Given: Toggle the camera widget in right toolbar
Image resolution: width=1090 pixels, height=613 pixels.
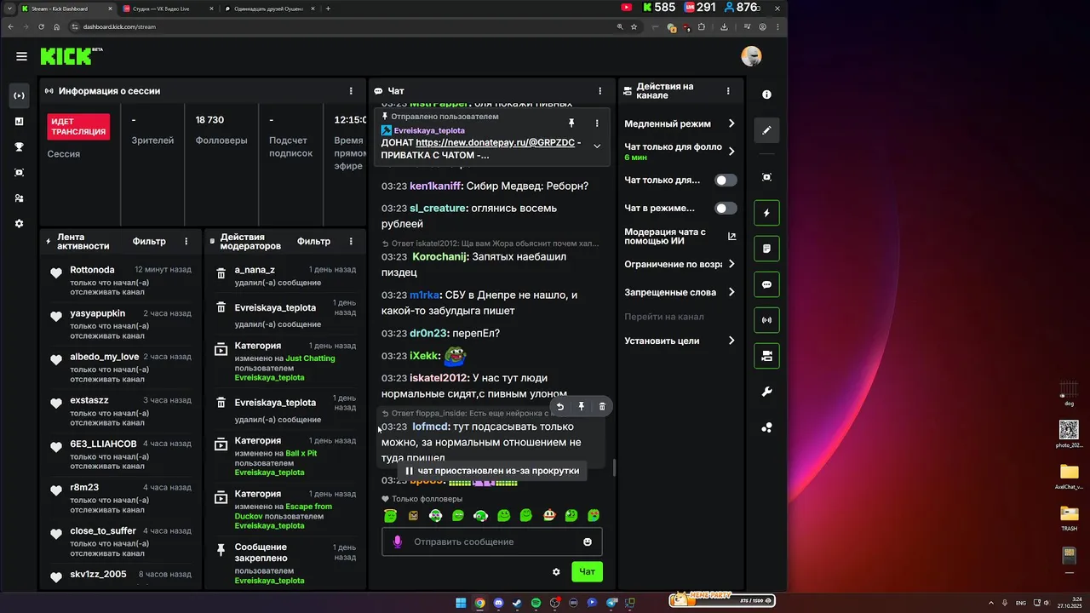Looking at the screenshot, I should click(766, 356).
